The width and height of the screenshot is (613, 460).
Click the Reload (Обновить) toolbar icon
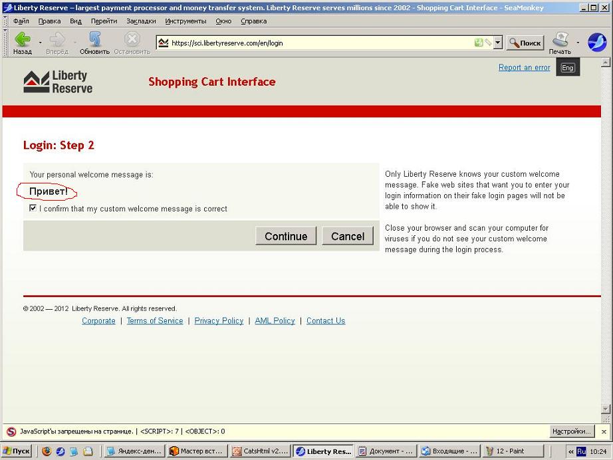pos(94,39)
